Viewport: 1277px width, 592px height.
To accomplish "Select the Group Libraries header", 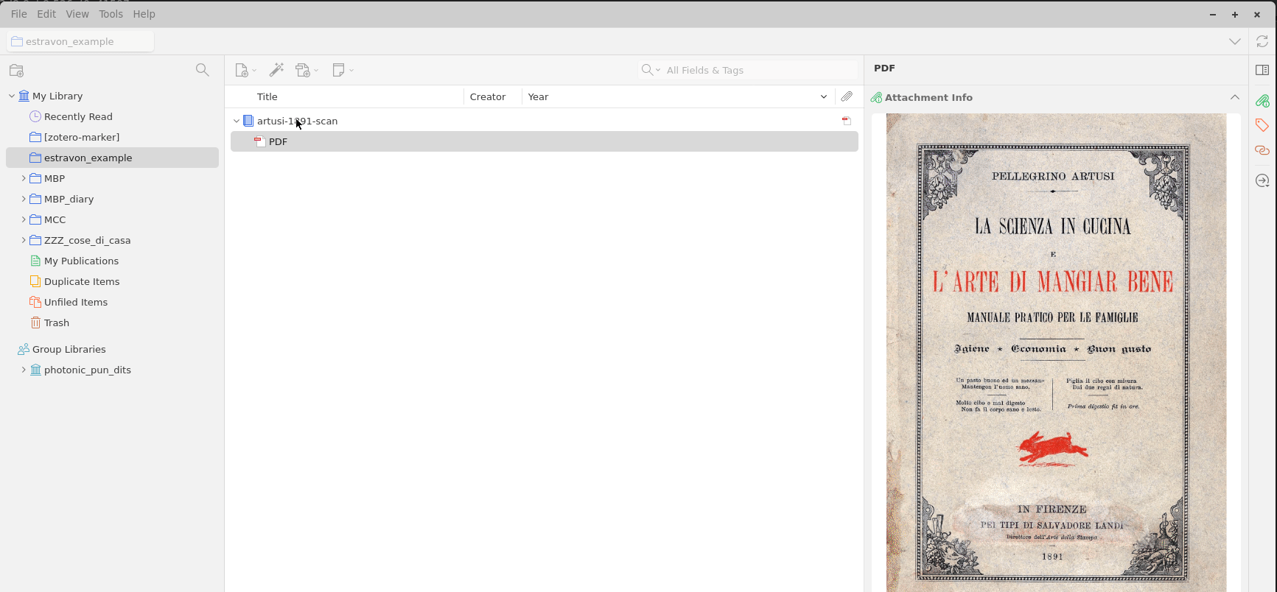I will pos(69,349).
